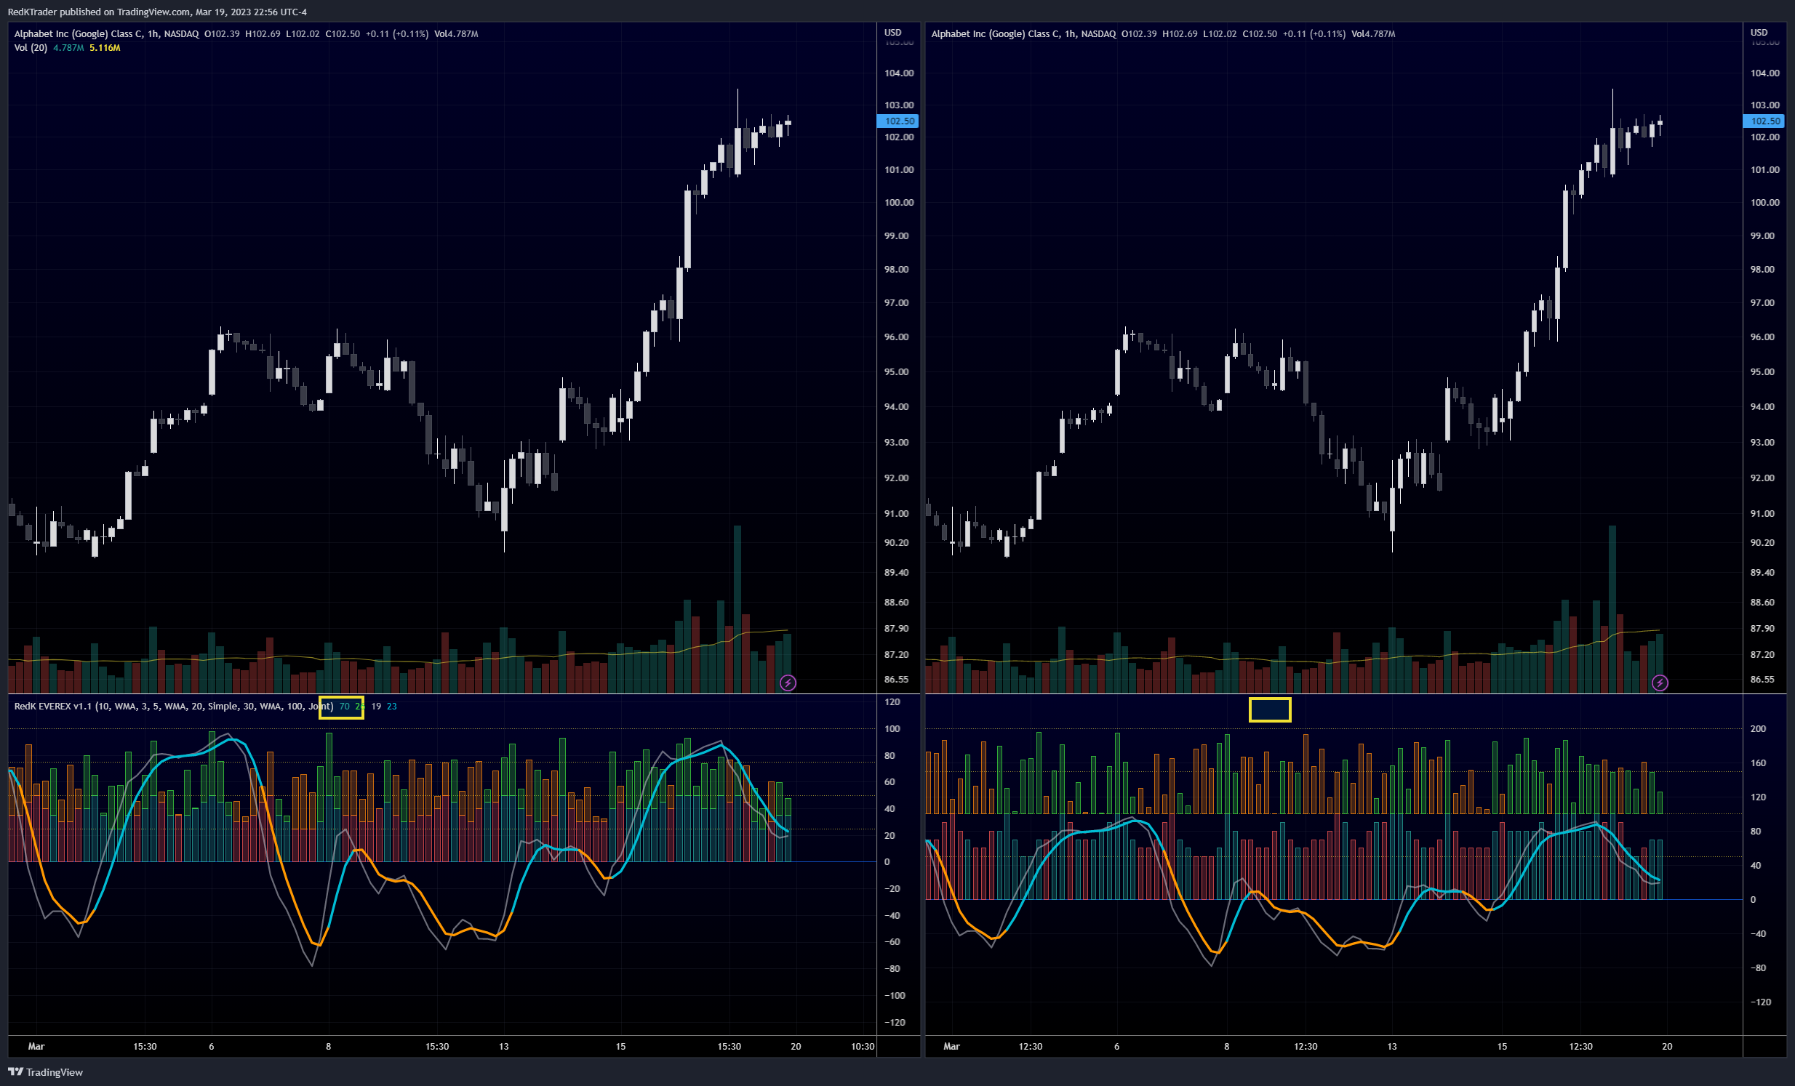Click the 86.55 price label on left chart
The image size is (1795, 1086).
pyautogui.click(x=896, y=679)
